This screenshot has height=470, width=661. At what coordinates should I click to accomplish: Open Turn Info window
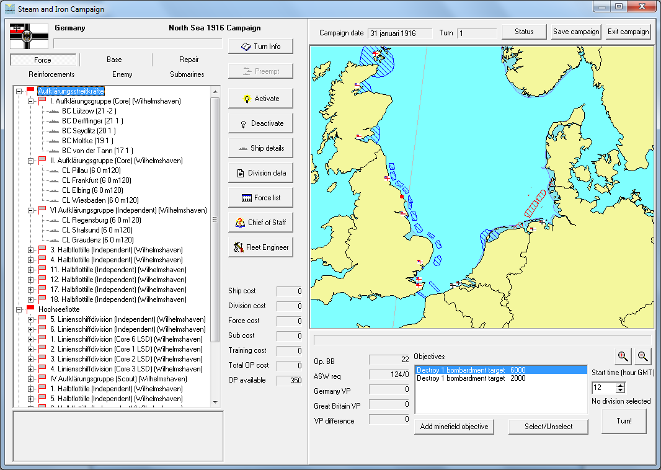tap(260, 47)
